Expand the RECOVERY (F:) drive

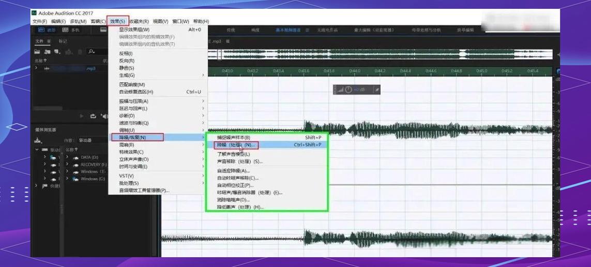[x=68, y=165]
